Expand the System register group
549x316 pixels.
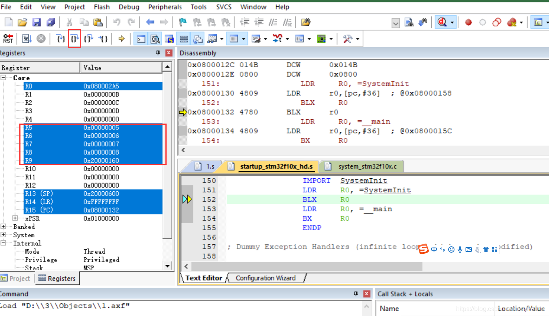[3, 235]
